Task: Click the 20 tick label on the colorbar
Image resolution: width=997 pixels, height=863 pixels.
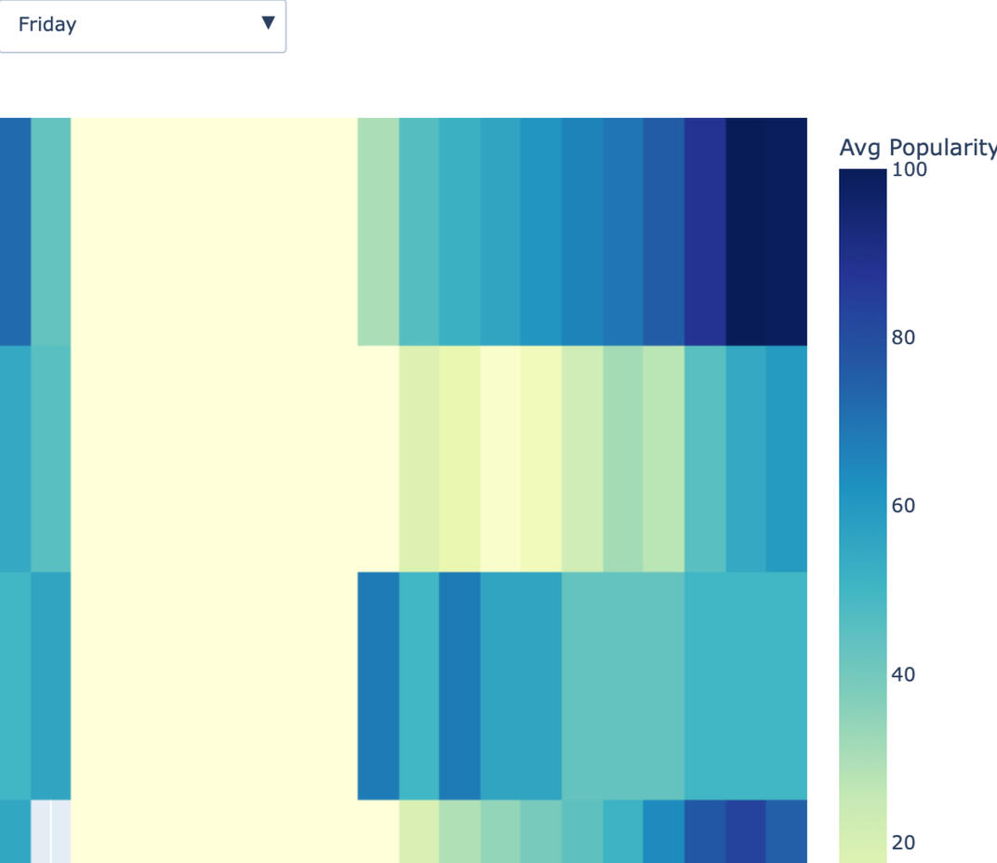Action: (903, 843)
